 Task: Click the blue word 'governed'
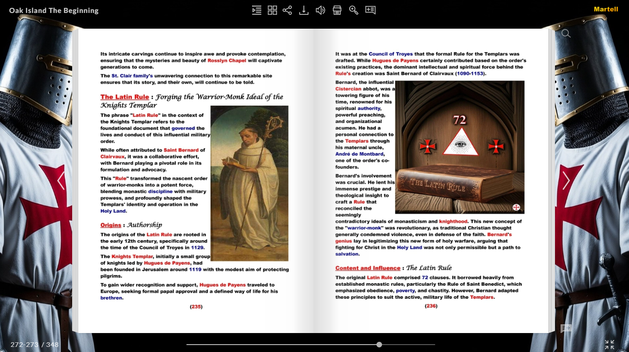tap(183, 128)
